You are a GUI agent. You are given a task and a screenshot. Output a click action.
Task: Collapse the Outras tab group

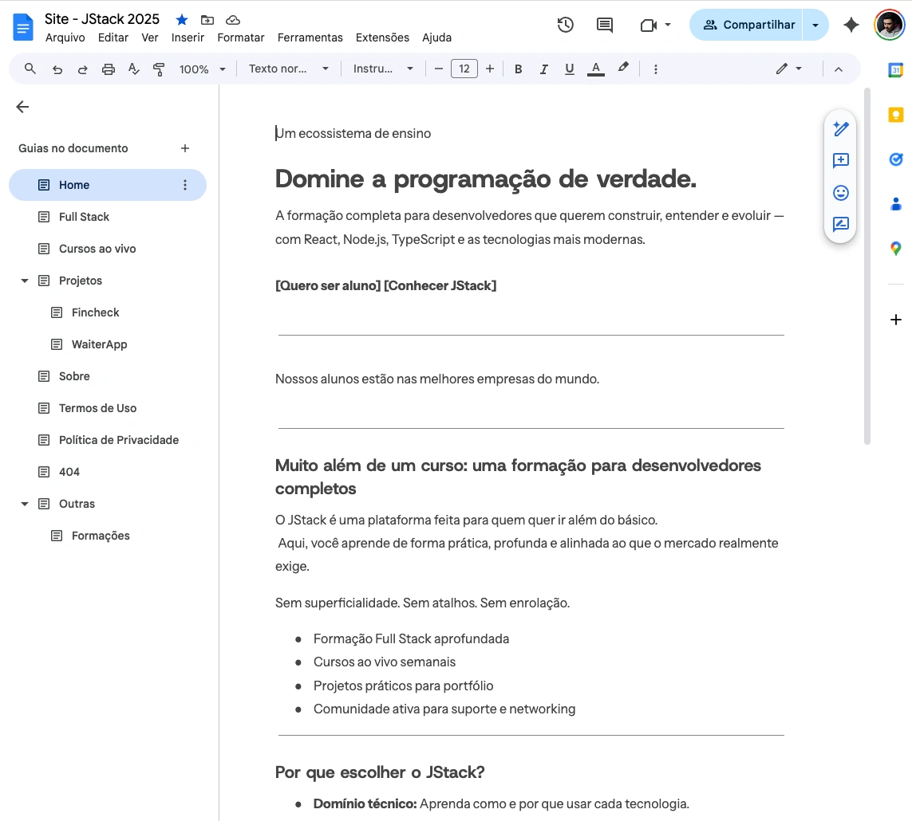25,504
